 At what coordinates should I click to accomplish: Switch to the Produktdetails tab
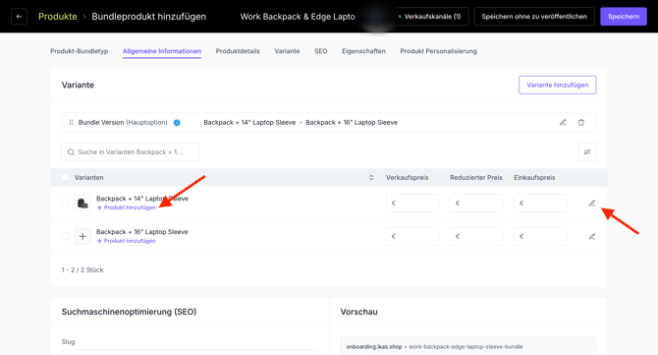click(238, 51)
